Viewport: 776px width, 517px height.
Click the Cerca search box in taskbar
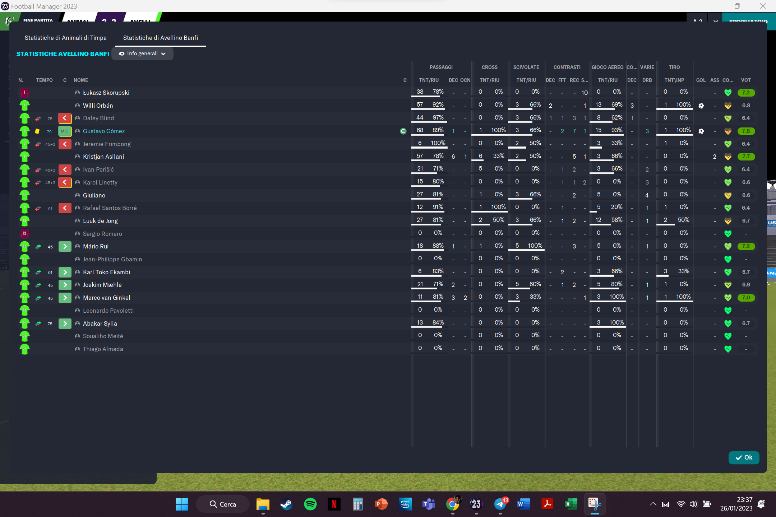click(x=223, y=504)
